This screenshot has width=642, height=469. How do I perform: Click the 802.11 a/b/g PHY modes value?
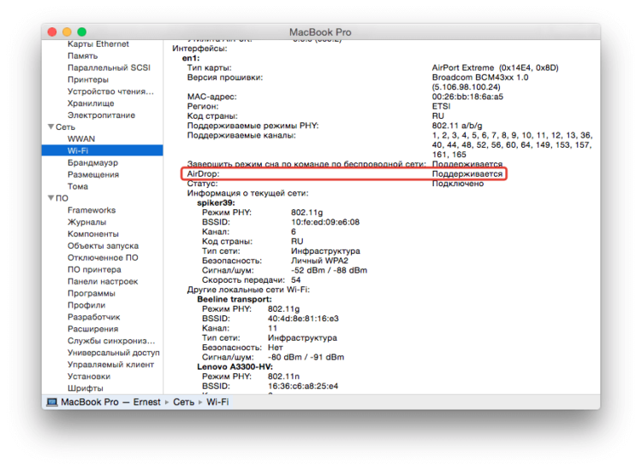[457, 126]
